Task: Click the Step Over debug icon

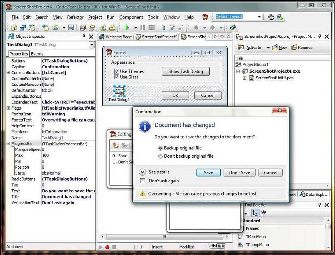Action: click(172, 28)
